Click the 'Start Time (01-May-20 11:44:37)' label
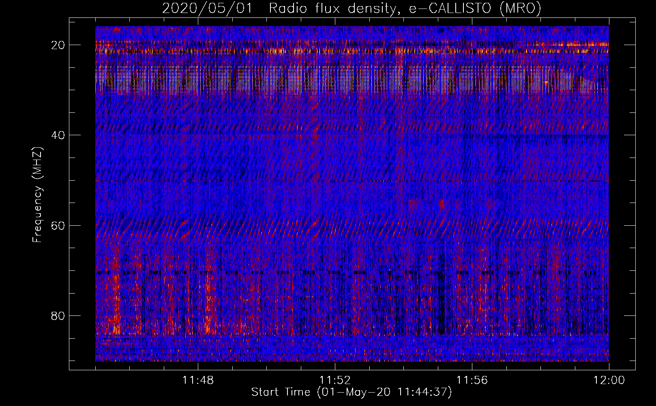The height and width of the screenshot is (406, 656). (x=352, y=392)
